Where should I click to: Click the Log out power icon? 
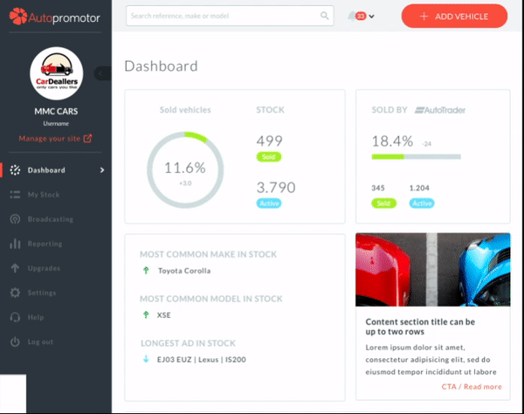pyautogui.click(x=15, y=342)
